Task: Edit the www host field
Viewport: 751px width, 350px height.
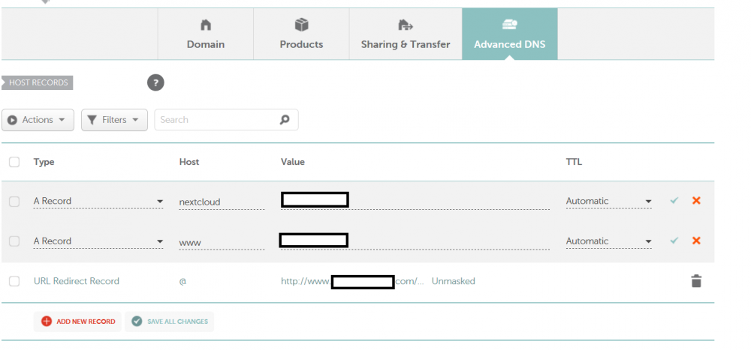Action: tap(222, 242)
